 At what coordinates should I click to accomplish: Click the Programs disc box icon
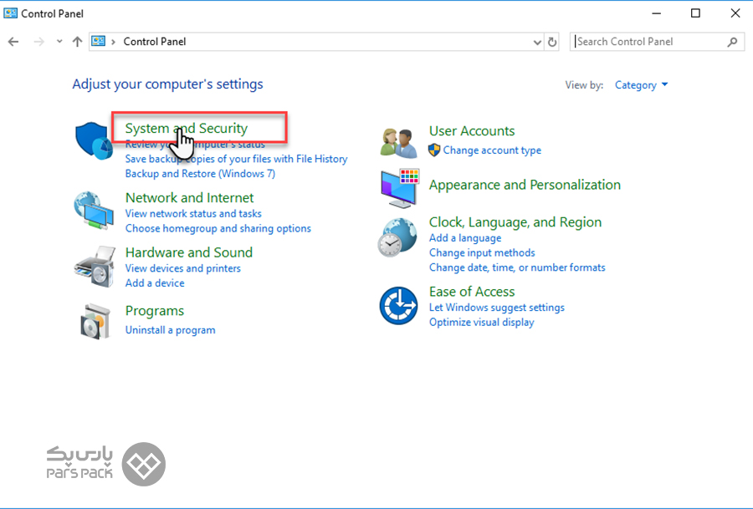[x=95, y=322]
